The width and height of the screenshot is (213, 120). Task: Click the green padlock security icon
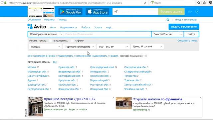point(5,3)
